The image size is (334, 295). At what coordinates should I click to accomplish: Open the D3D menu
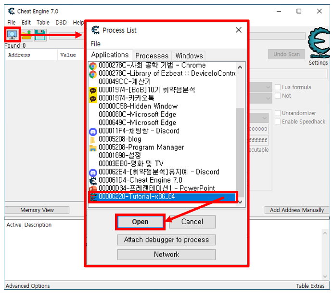pyautogui.click(x=61, y=22)
